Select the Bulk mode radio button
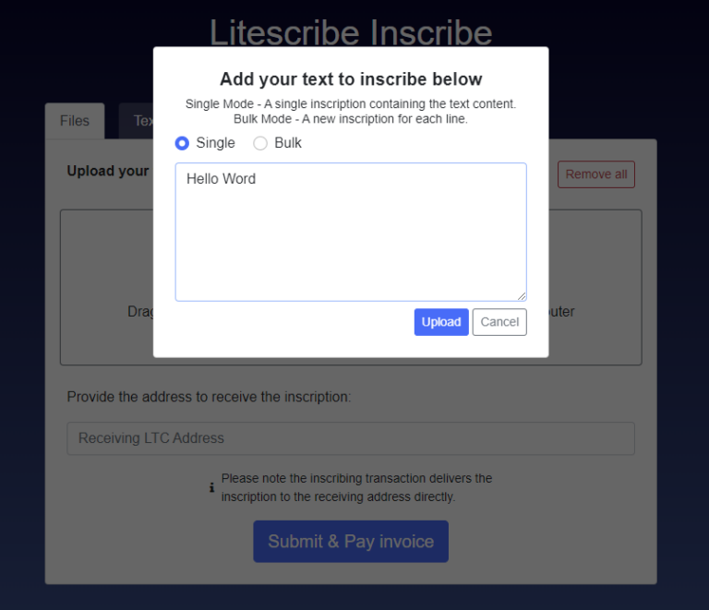 260,143
